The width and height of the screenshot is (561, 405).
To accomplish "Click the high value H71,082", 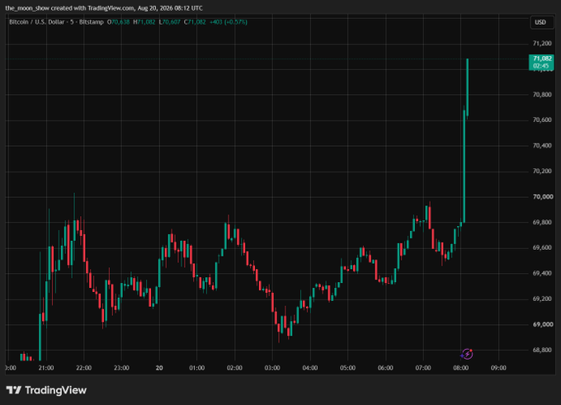I will pos(144,22).
